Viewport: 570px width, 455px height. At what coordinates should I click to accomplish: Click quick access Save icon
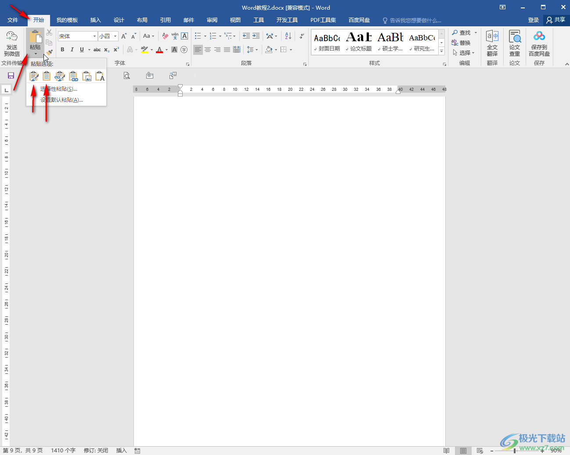11,75
